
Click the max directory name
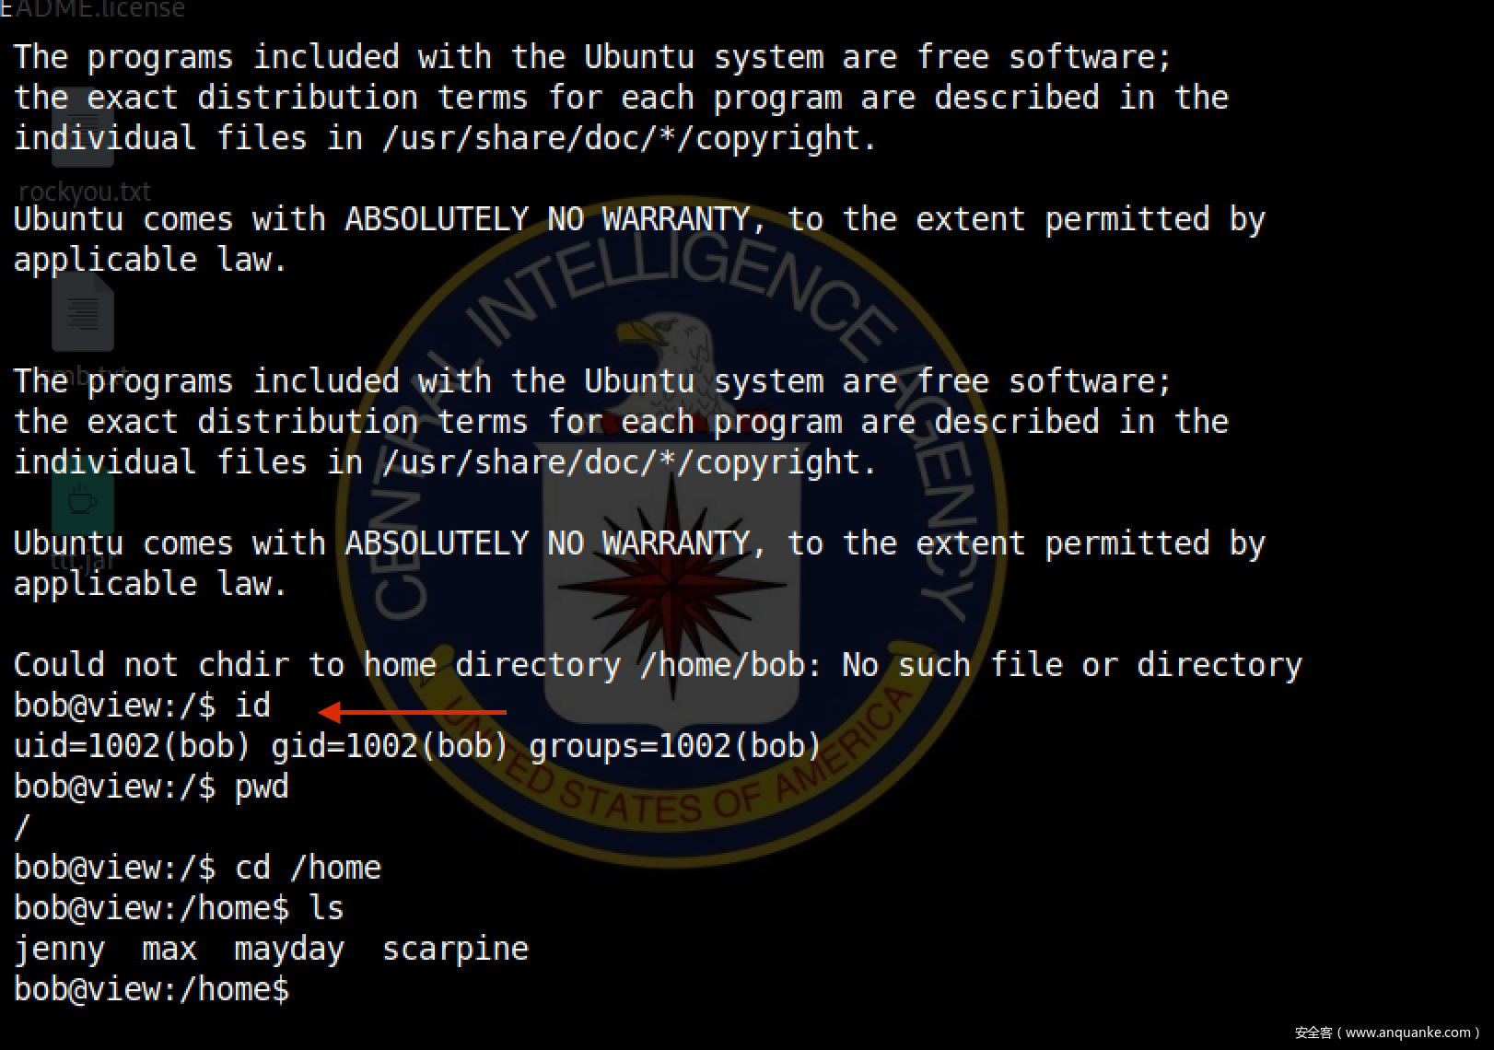(x=169, y=949)
